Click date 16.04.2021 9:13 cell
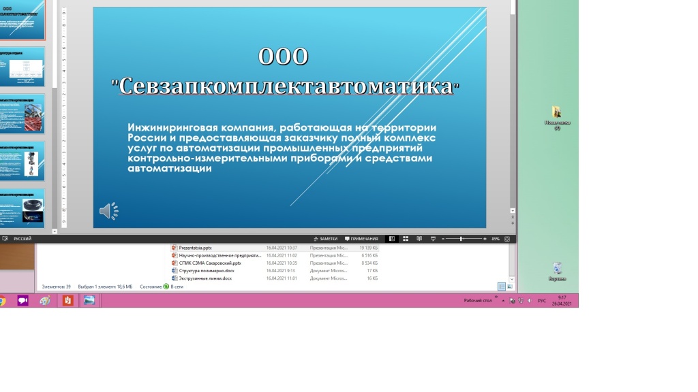698x392 pixels. (280, 271)
